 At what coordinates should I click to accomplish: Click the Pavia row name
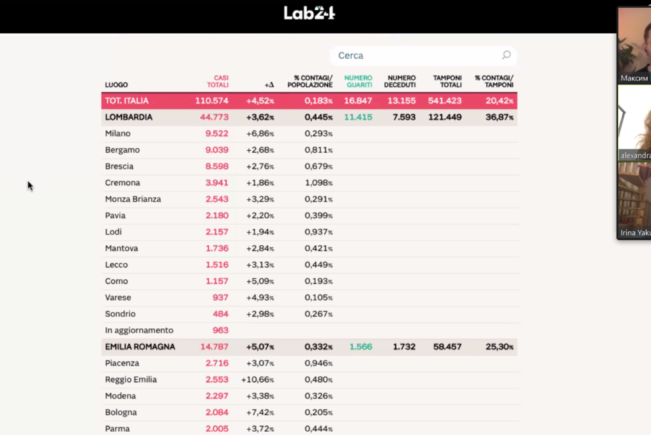tap(115, 216)
